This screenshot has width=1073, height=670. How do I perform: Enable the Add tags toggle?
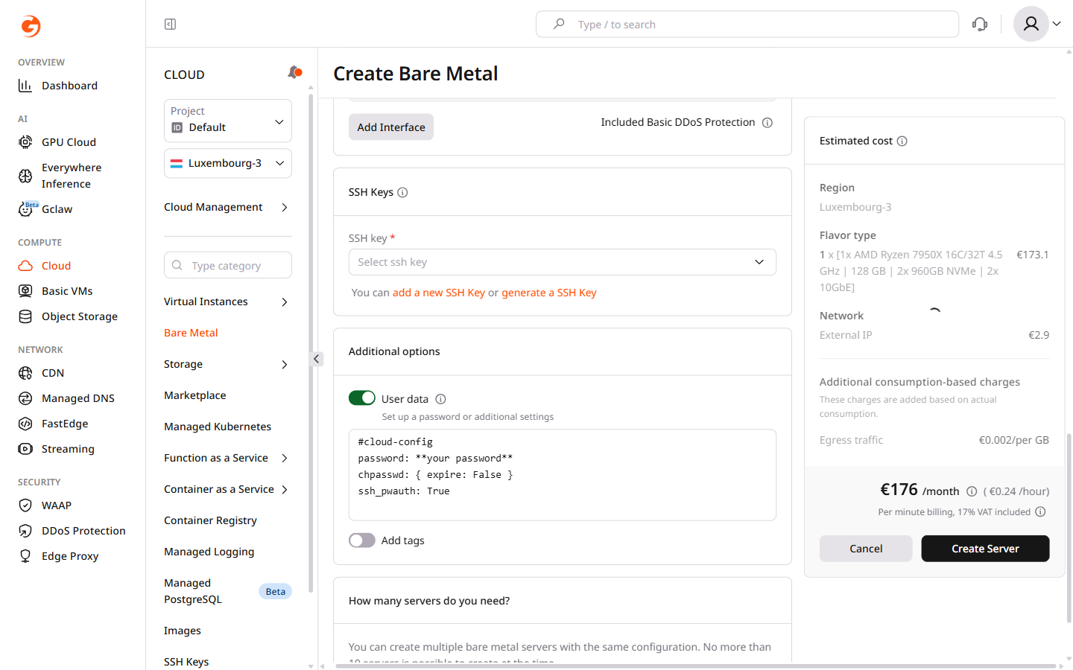click(362, 540)
